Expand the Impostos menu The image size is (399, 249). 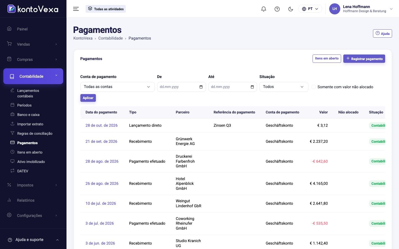33,185
